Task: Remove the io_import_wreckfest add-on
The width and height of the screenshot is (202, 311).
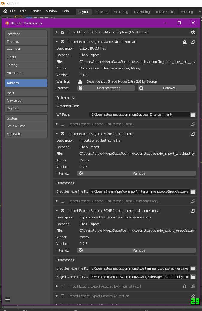Action: pos(136,173)
